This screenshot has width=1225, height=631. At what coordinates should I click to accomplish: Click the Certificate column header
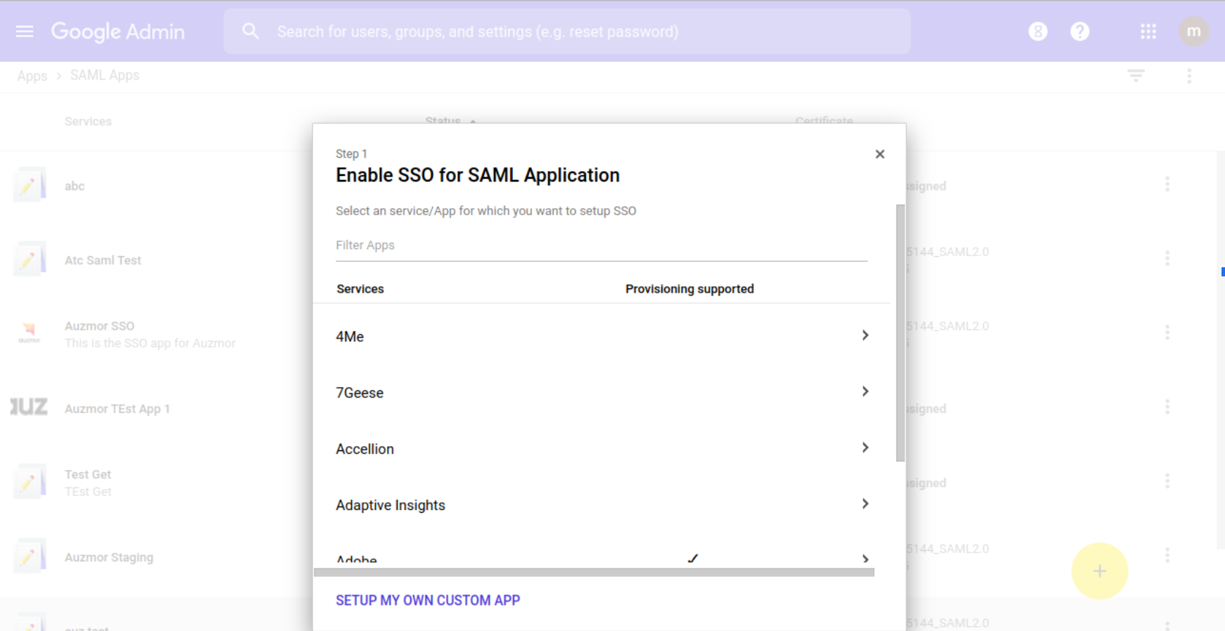tap(824, 121)
